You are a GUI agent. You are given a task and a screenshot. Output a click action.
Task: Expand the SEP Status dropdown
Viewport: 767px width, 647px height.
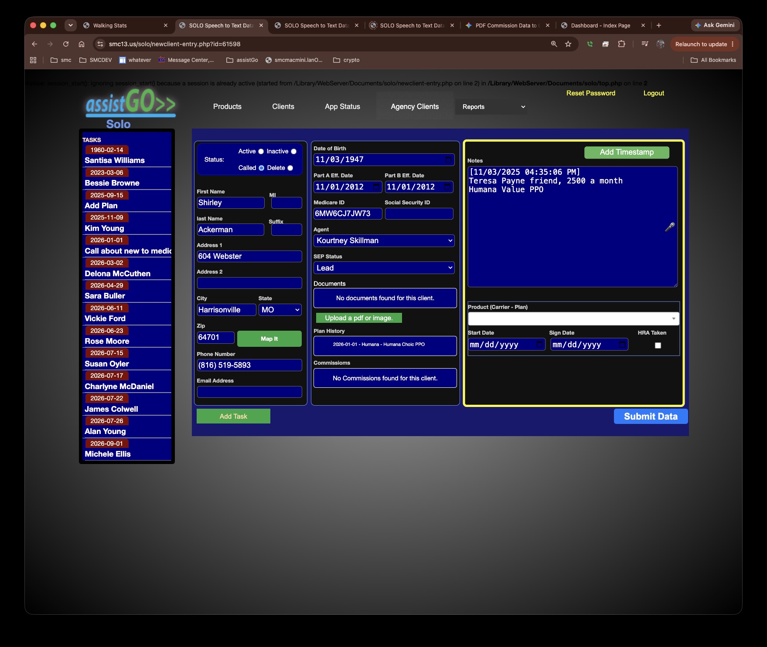384,268
